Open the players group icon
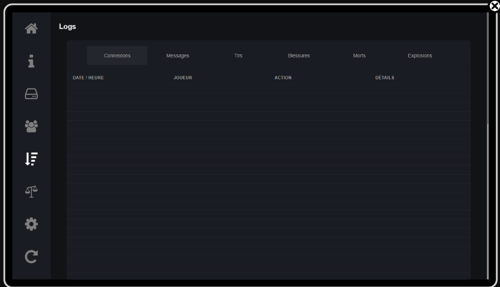The image size is (500, 287). [31, 126]
